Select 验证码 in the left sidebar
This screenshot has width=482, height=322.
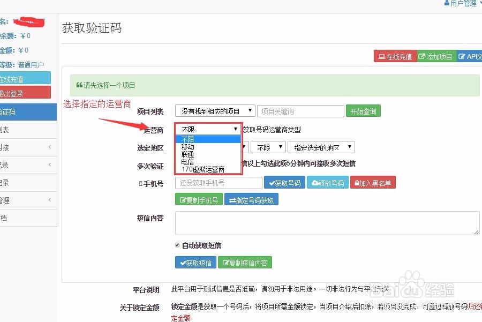tap(21, 111)
